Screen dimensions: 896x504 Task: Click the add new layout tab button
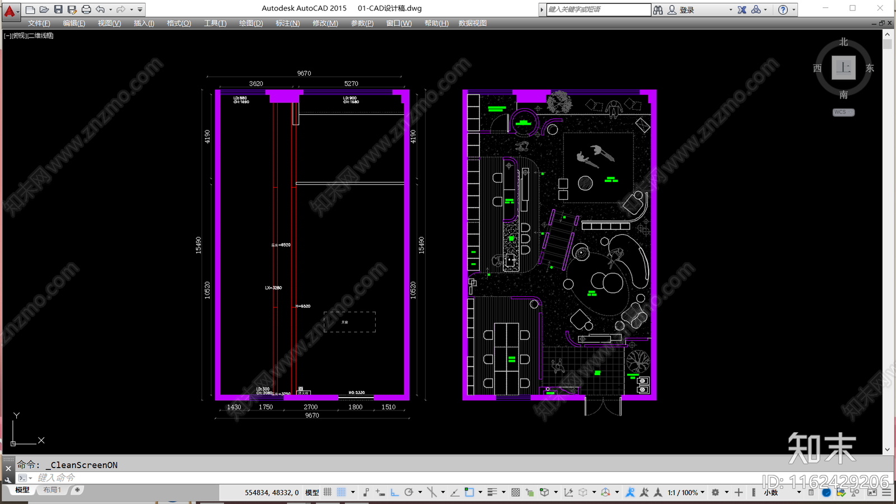tap(77, 490)
